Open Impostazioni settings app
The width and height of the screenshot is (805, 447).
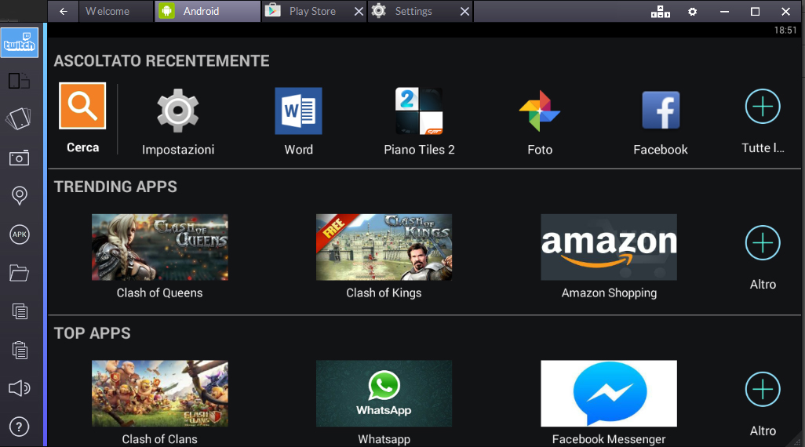click(178, 111)
